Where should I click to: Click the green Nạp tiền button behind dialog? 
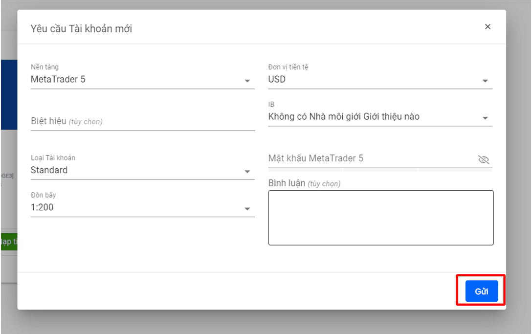coord(9,242)
